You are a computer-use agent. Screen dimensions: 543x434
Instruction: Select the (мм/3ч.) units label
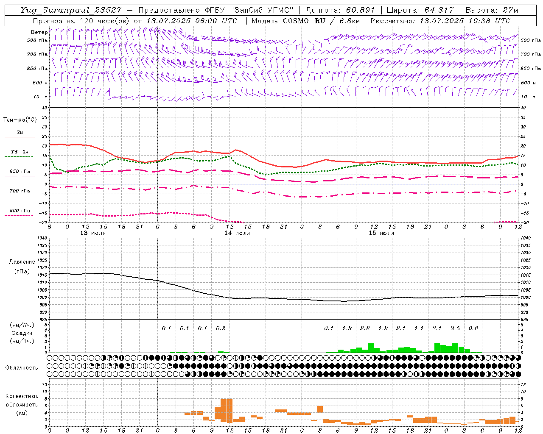coord(22,325)
